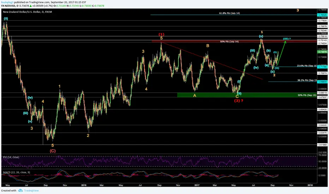The height and width of the screenshot is (194, 329).
Task: Click the Created with footer text
Action: 8,190
